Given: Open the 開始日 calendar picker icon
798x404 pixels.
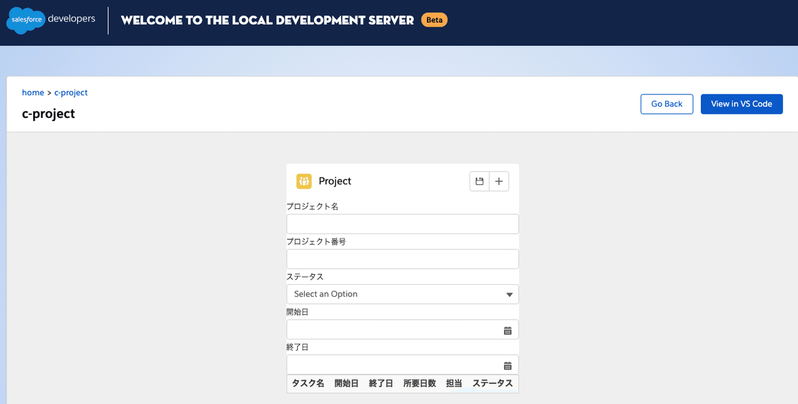Looking at the screenshot, I should (507, 329).
